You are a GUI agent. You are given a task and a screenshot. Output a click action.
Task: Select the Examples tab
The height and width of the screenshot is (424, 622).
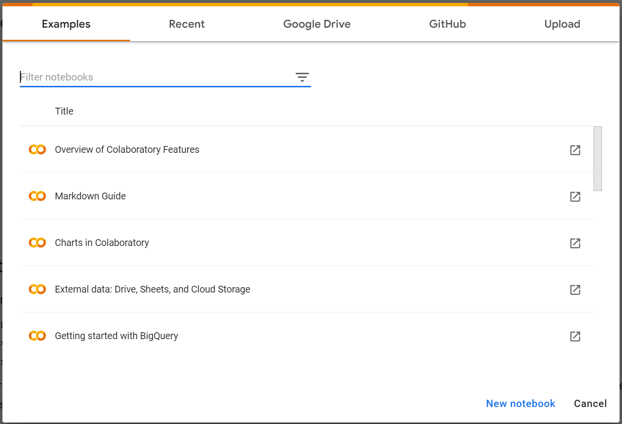click(66, 24)
